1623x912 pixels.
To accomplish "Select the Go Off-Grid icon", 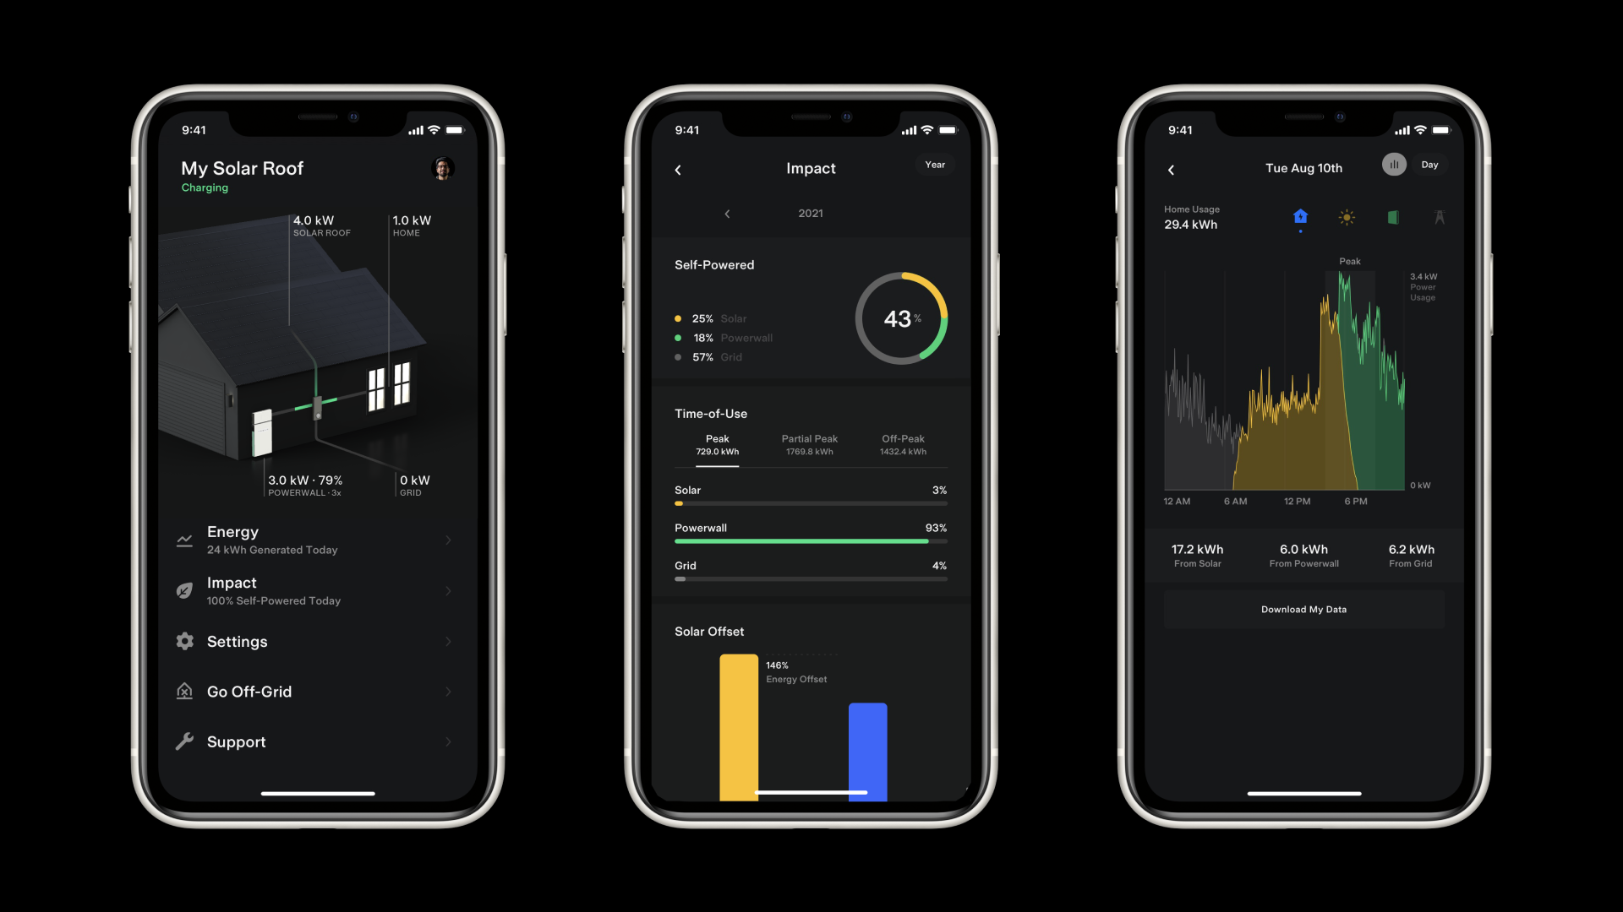I will click(183, 691).
